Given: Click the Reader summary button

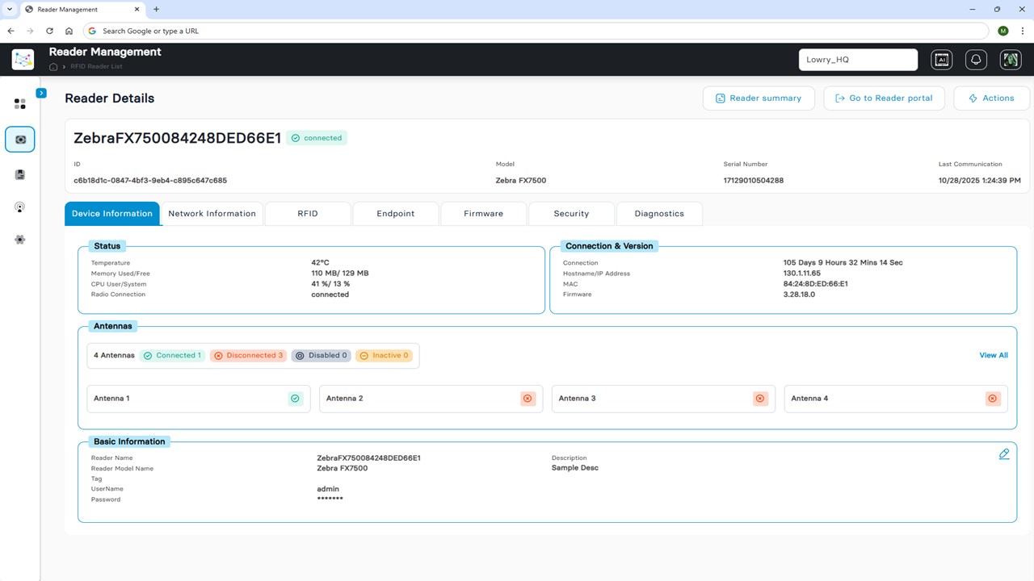Looking at the screenshot, I should click(759, 98).
